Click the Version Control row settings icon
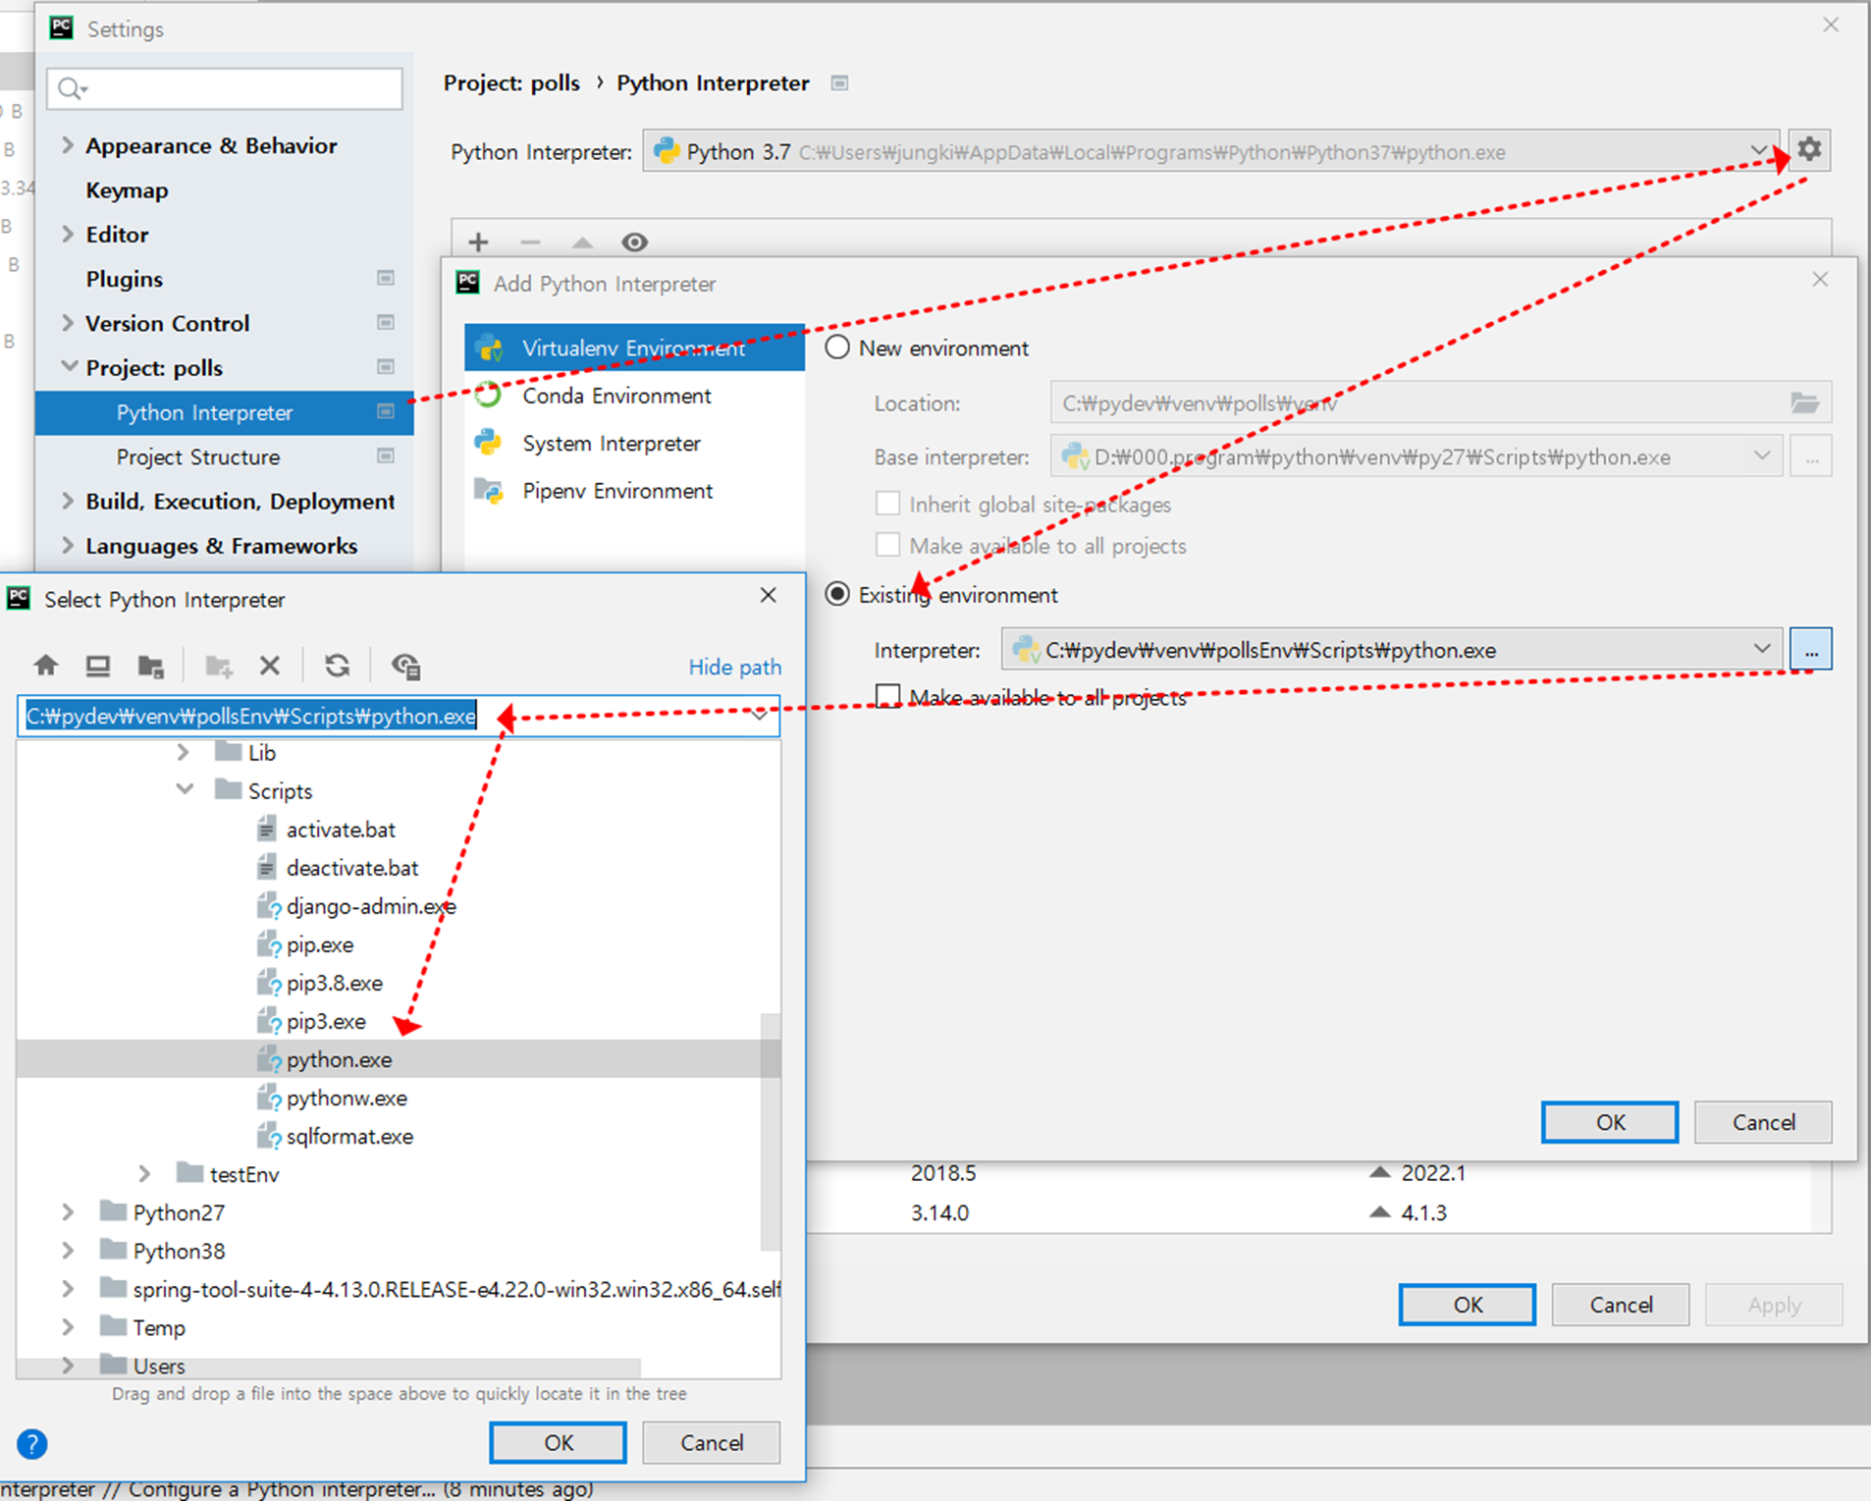Image resolution: width=1871 pixels, height=1501 pixels. click(386, 322)
